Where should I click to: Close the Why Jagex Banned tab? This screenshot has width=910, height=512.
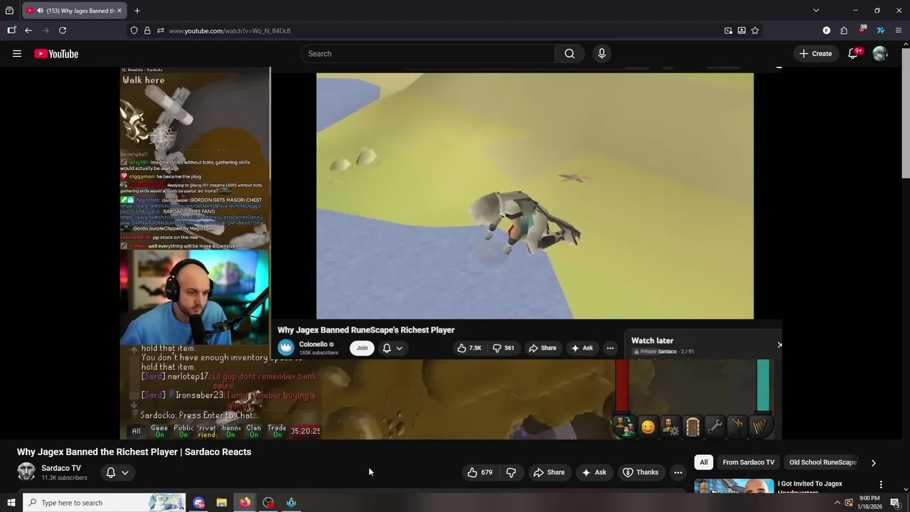point(119,11)
